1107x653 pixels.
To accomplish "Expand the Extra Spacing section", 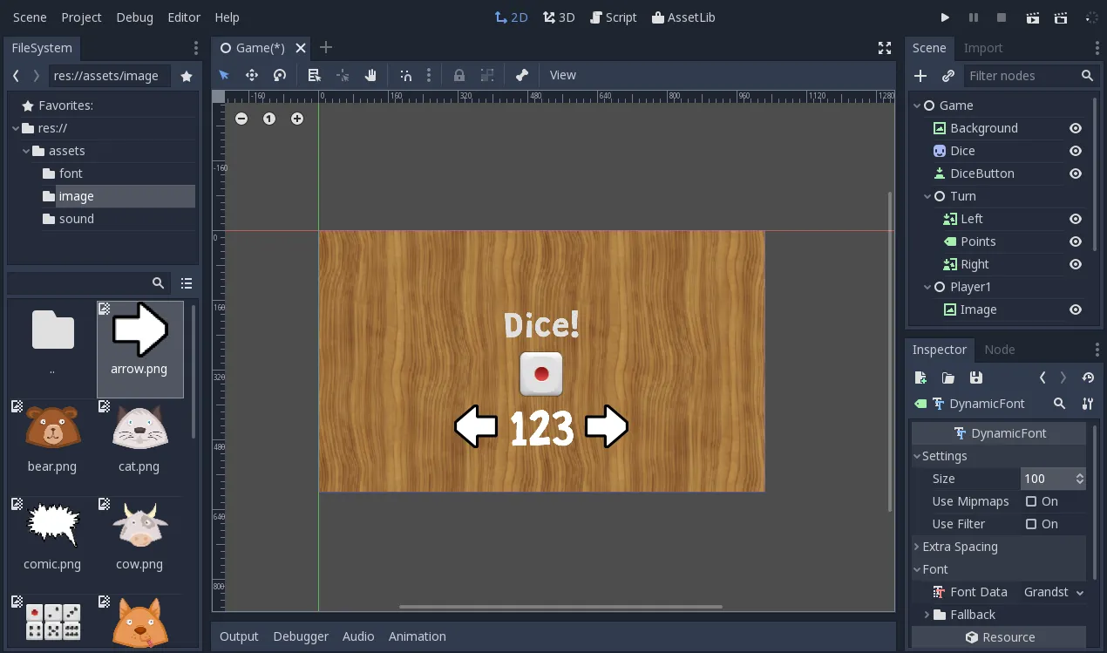I will pyautogui.click(x=917, y=547).
